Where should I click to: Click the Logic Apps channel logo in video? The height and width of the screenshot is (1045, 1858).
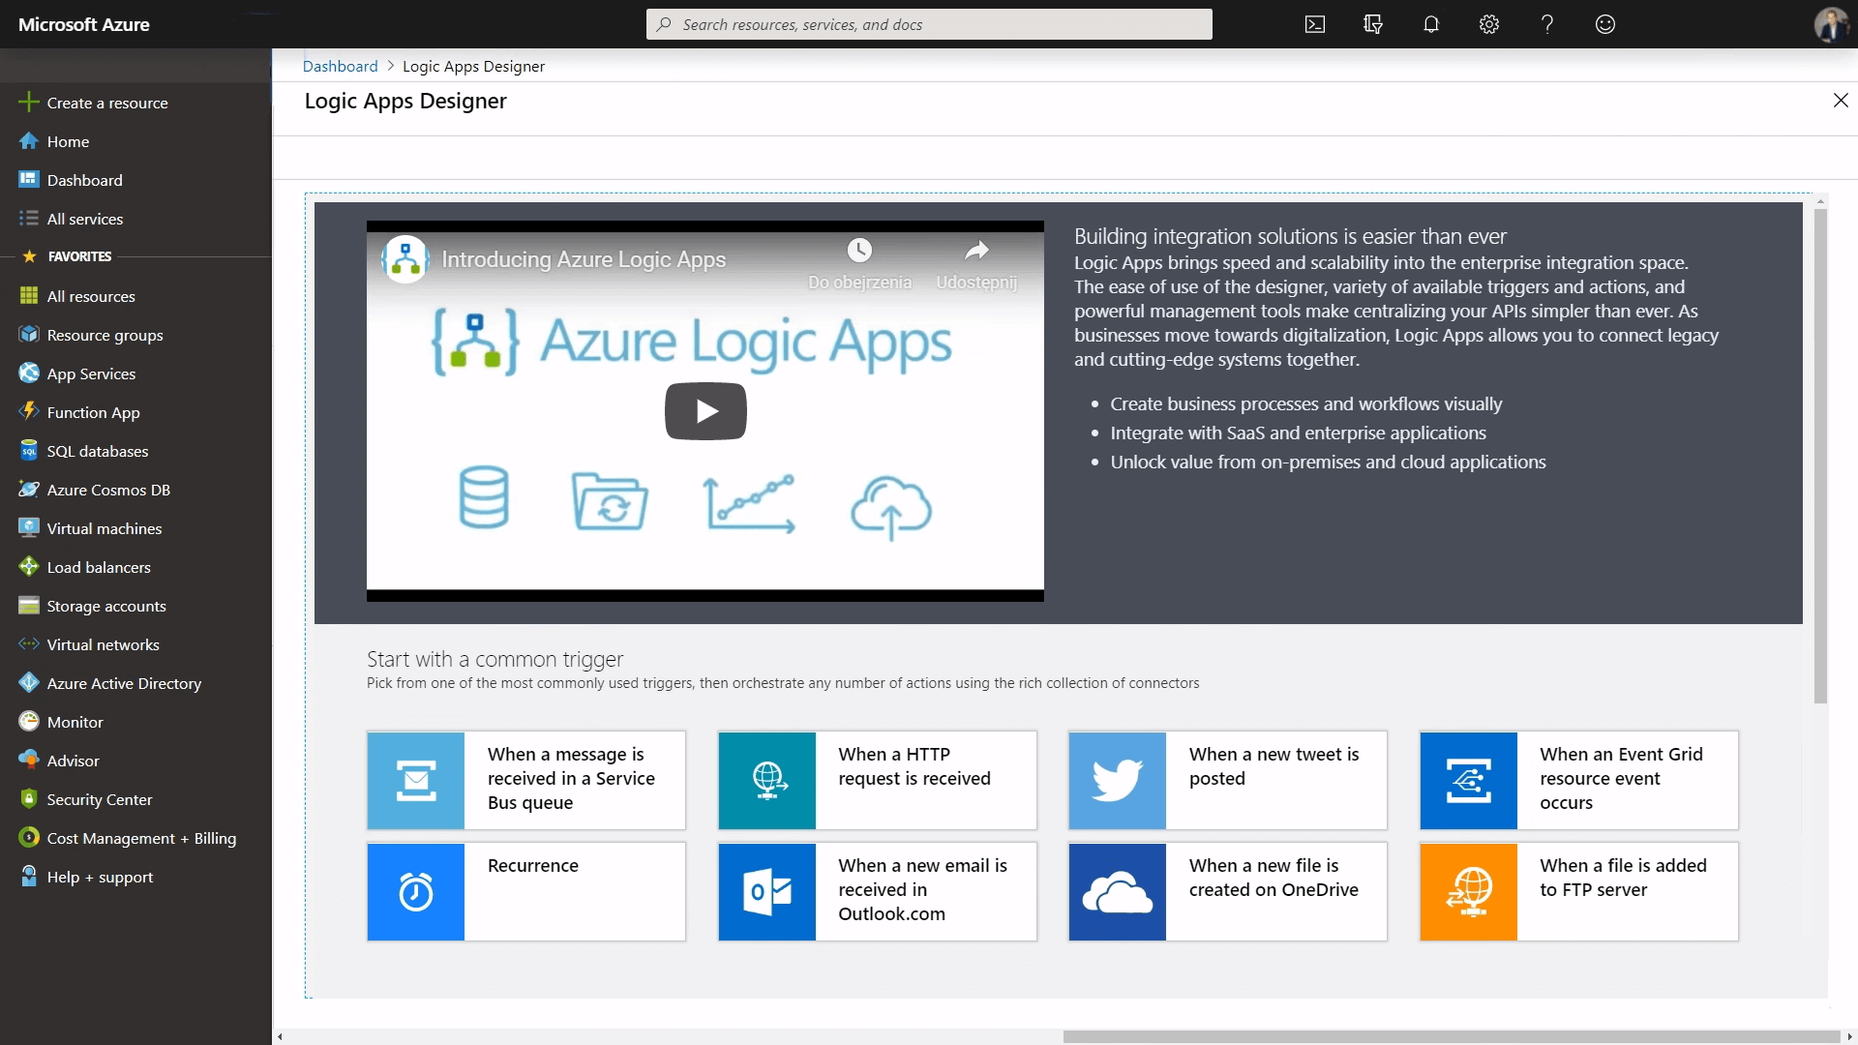pyautogui.click(x=405, y=259)
